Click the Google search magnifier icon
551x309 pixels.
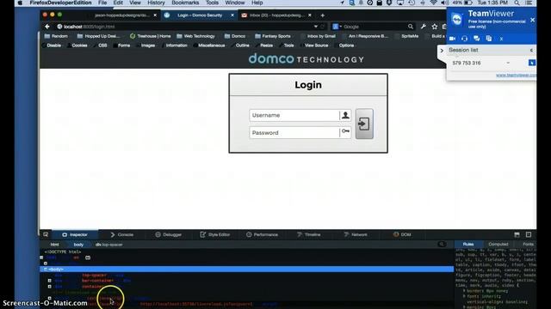pyautogui.click(x=411, y=27)
